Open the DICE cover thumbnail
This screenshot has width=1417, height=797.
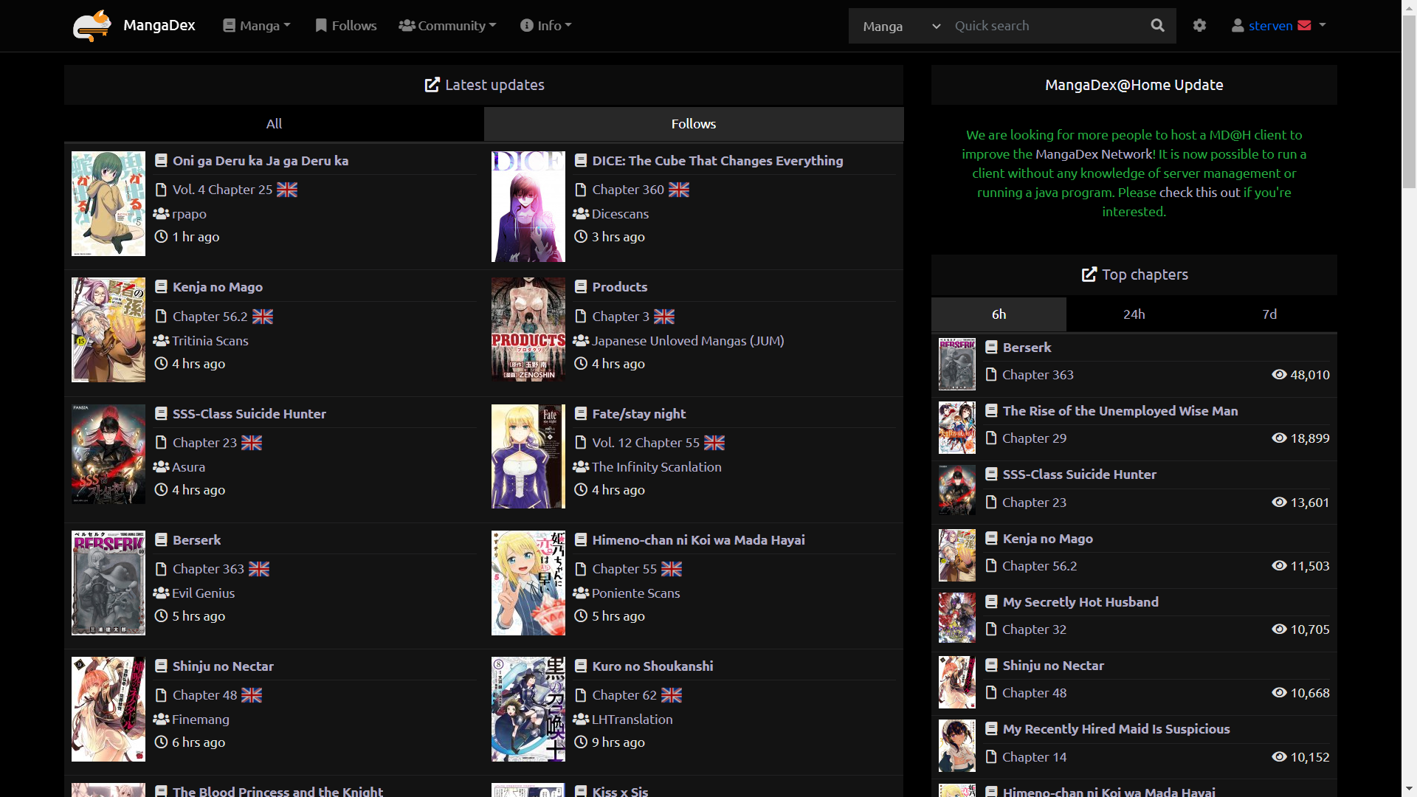(528, 207)
